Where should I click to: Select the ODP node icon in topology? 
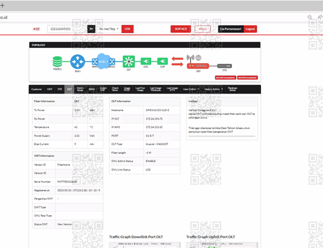click(x=162, y=61)
